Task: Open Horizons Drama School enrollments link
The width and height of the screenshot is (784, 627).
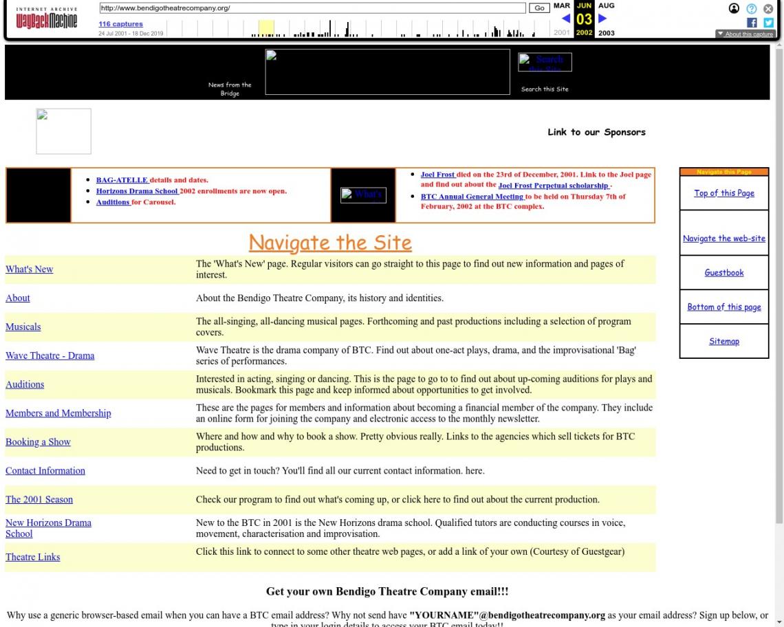Action: (137, 191)
